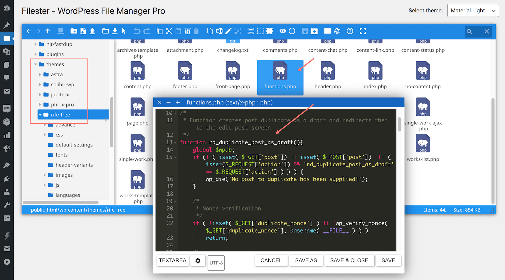Viewport: 505px width, 280px height.
Task: Expand the css folder in tree
Action: [45, 135]
